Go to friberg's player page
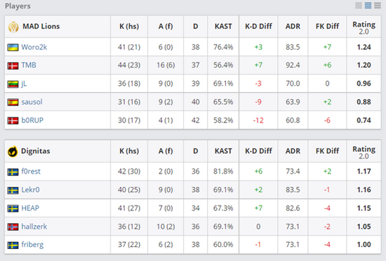 (x=32, y=245)
